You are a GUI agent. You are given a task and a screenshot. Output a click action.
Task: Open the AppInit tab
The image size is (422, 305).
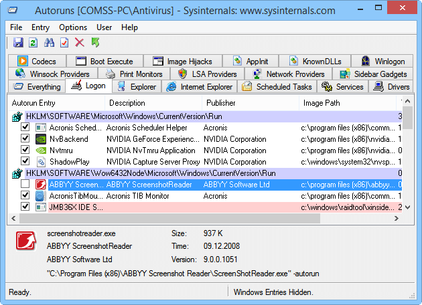pyautogui.click(x=251, y=62)
